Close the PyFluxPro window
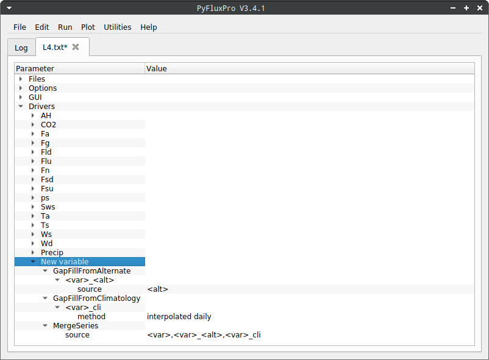 point(480,8)
